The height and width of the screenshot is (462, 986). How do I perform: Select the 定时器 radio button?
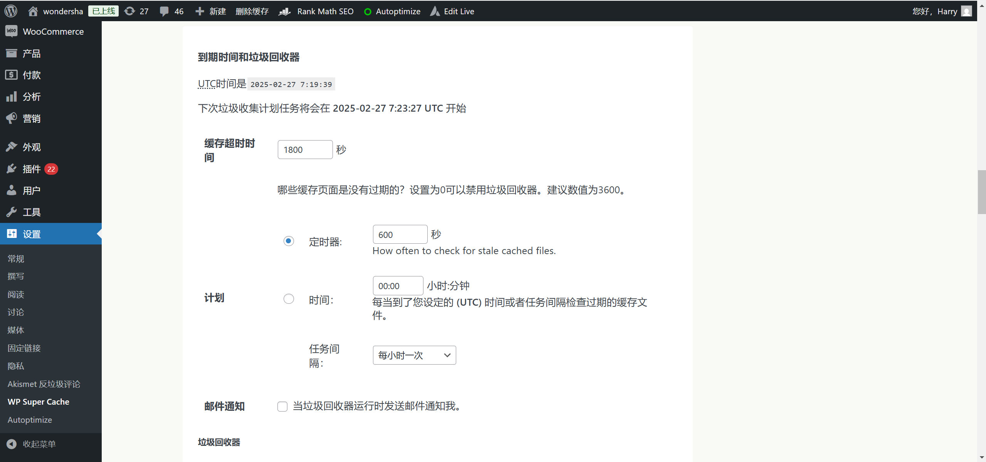point(288,241)
